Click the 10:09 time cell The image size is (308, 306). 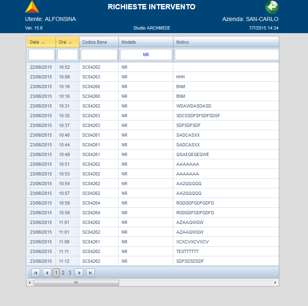[x=67, y=77]
